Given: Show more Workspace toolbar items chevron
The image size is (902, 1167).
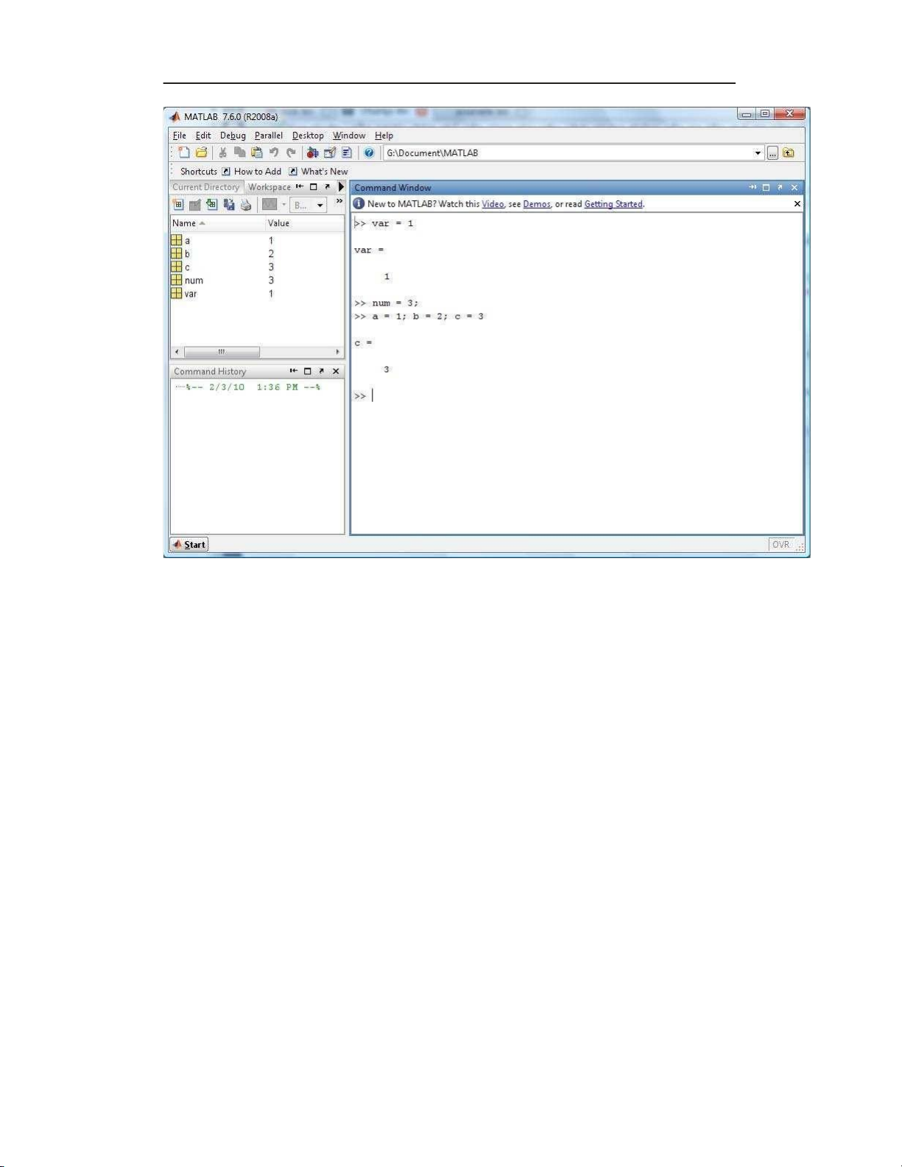Looking at the screenshot, I should 339,201.
